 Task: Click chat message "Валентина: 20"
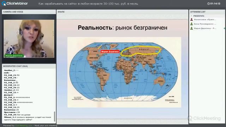pos(11,110)
